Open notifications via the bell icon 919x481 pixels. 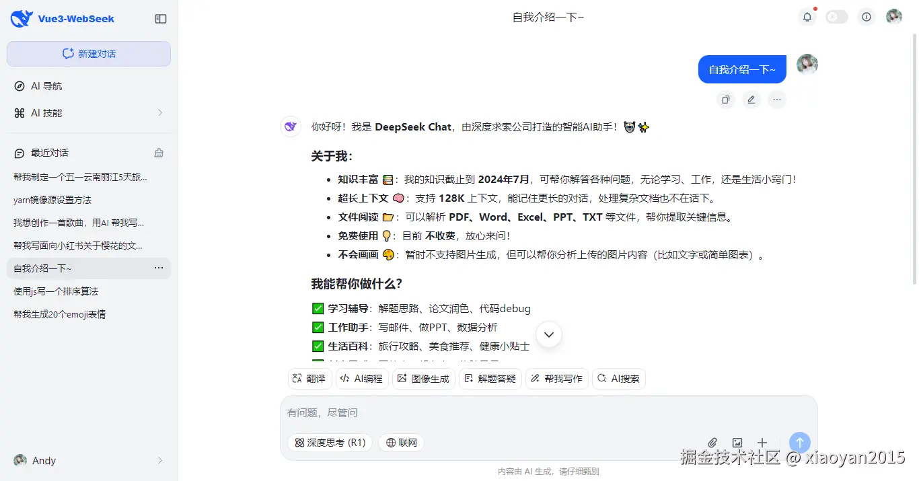tap(807, 16)
